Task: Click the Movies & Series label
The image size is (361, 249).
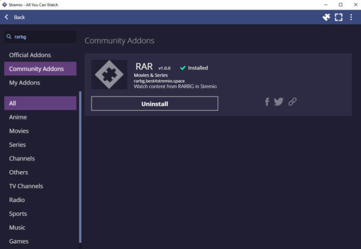Action: tap(151, 75)
